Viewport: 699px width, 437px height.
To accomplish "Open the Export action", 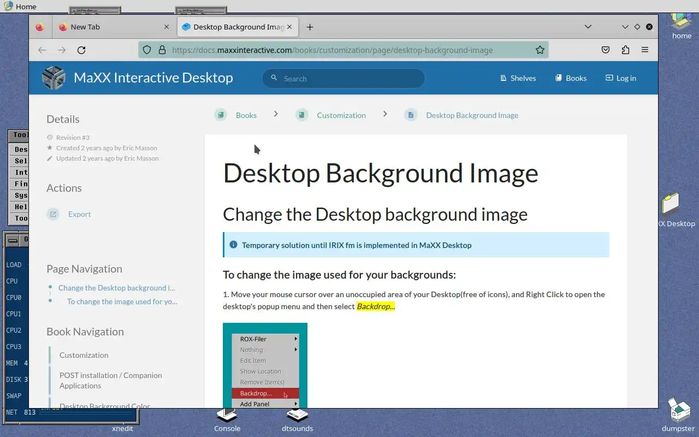I will [x=79, y=214].
